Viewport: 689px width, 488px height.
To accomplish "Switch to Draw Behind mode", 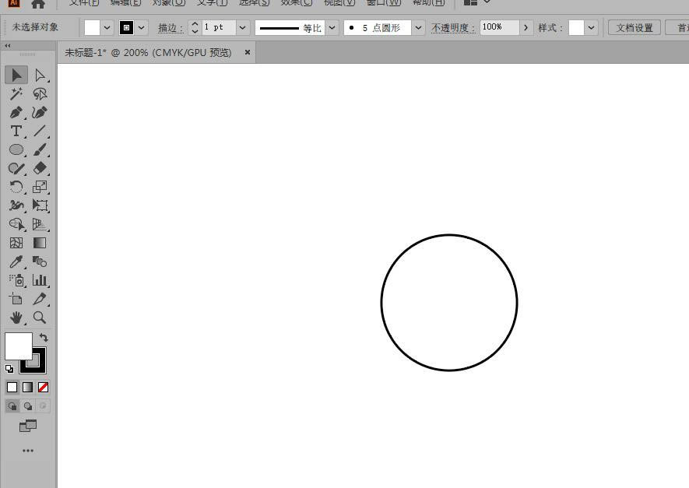I will [28, 405].
